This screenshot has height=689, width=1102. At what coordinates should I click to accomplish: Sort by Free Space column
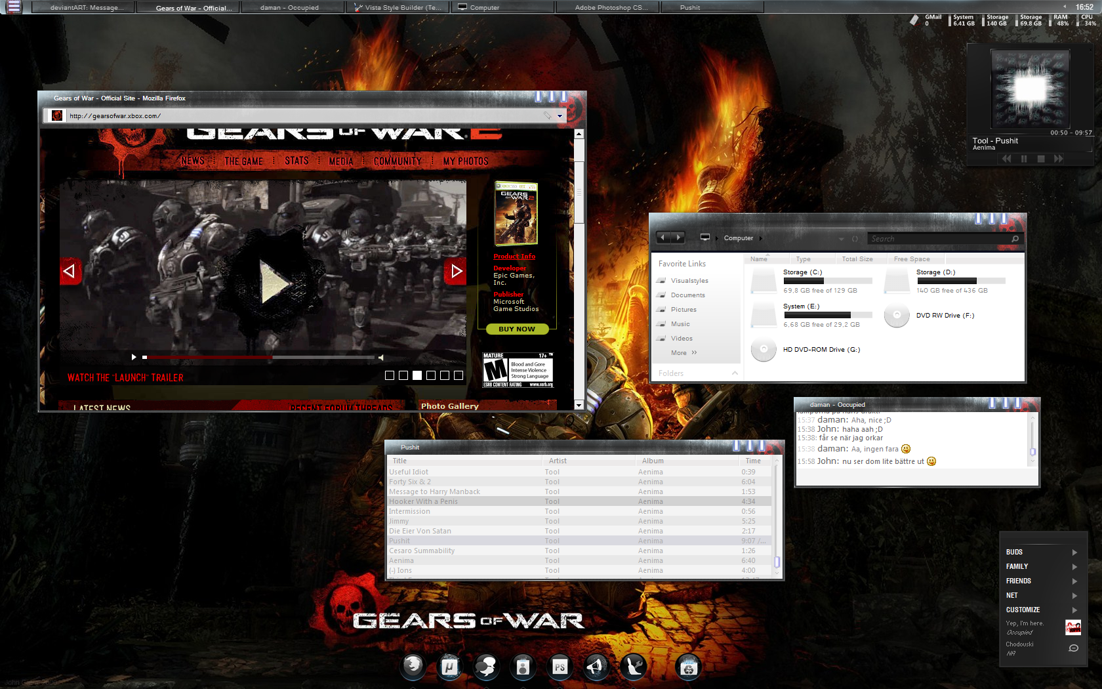[912, 259]
